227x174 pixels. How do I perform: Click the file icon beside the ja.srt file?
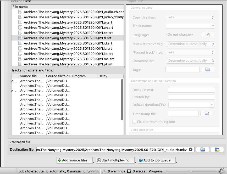(20, 48)
